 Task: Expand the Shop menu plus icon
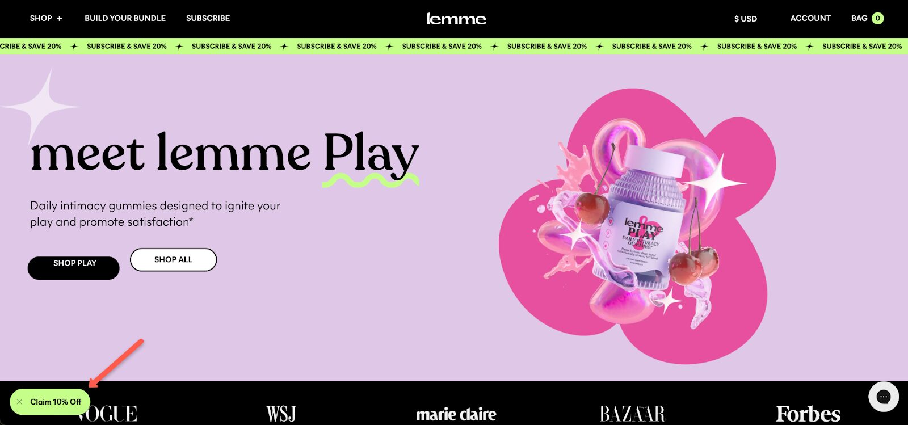coord(60,18)
